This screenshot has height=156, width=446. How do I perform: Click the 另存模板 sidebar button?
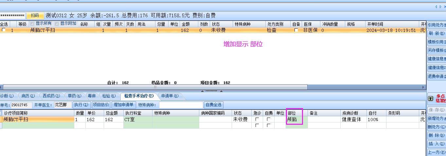[x=437, y=50]
